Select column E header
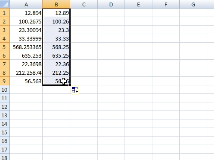The image size is (214, 160). pos(138,4)
